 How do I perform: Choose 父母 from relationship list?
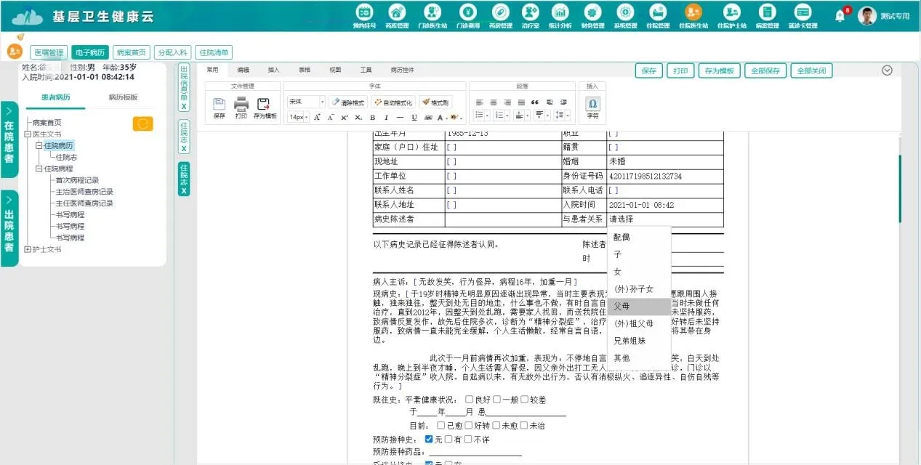pos(639,306)
